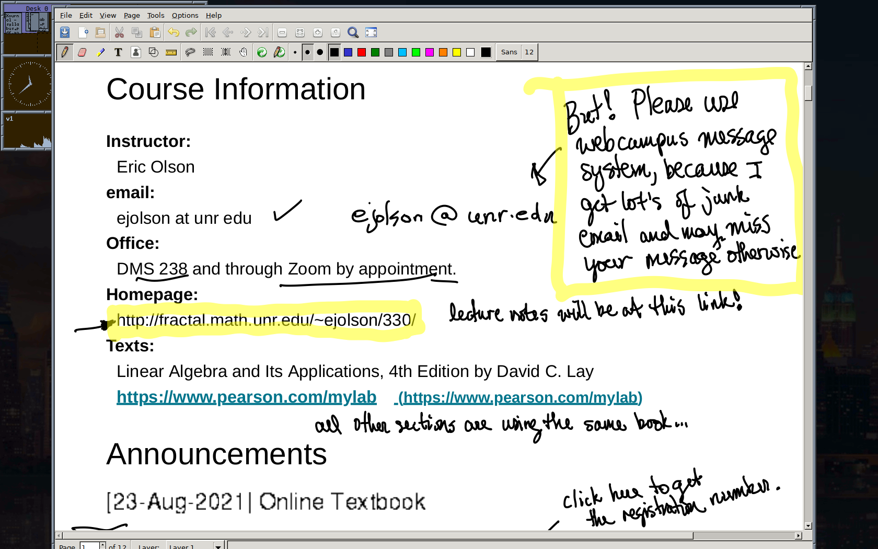Choose the red color swatch

pos(362,52)
